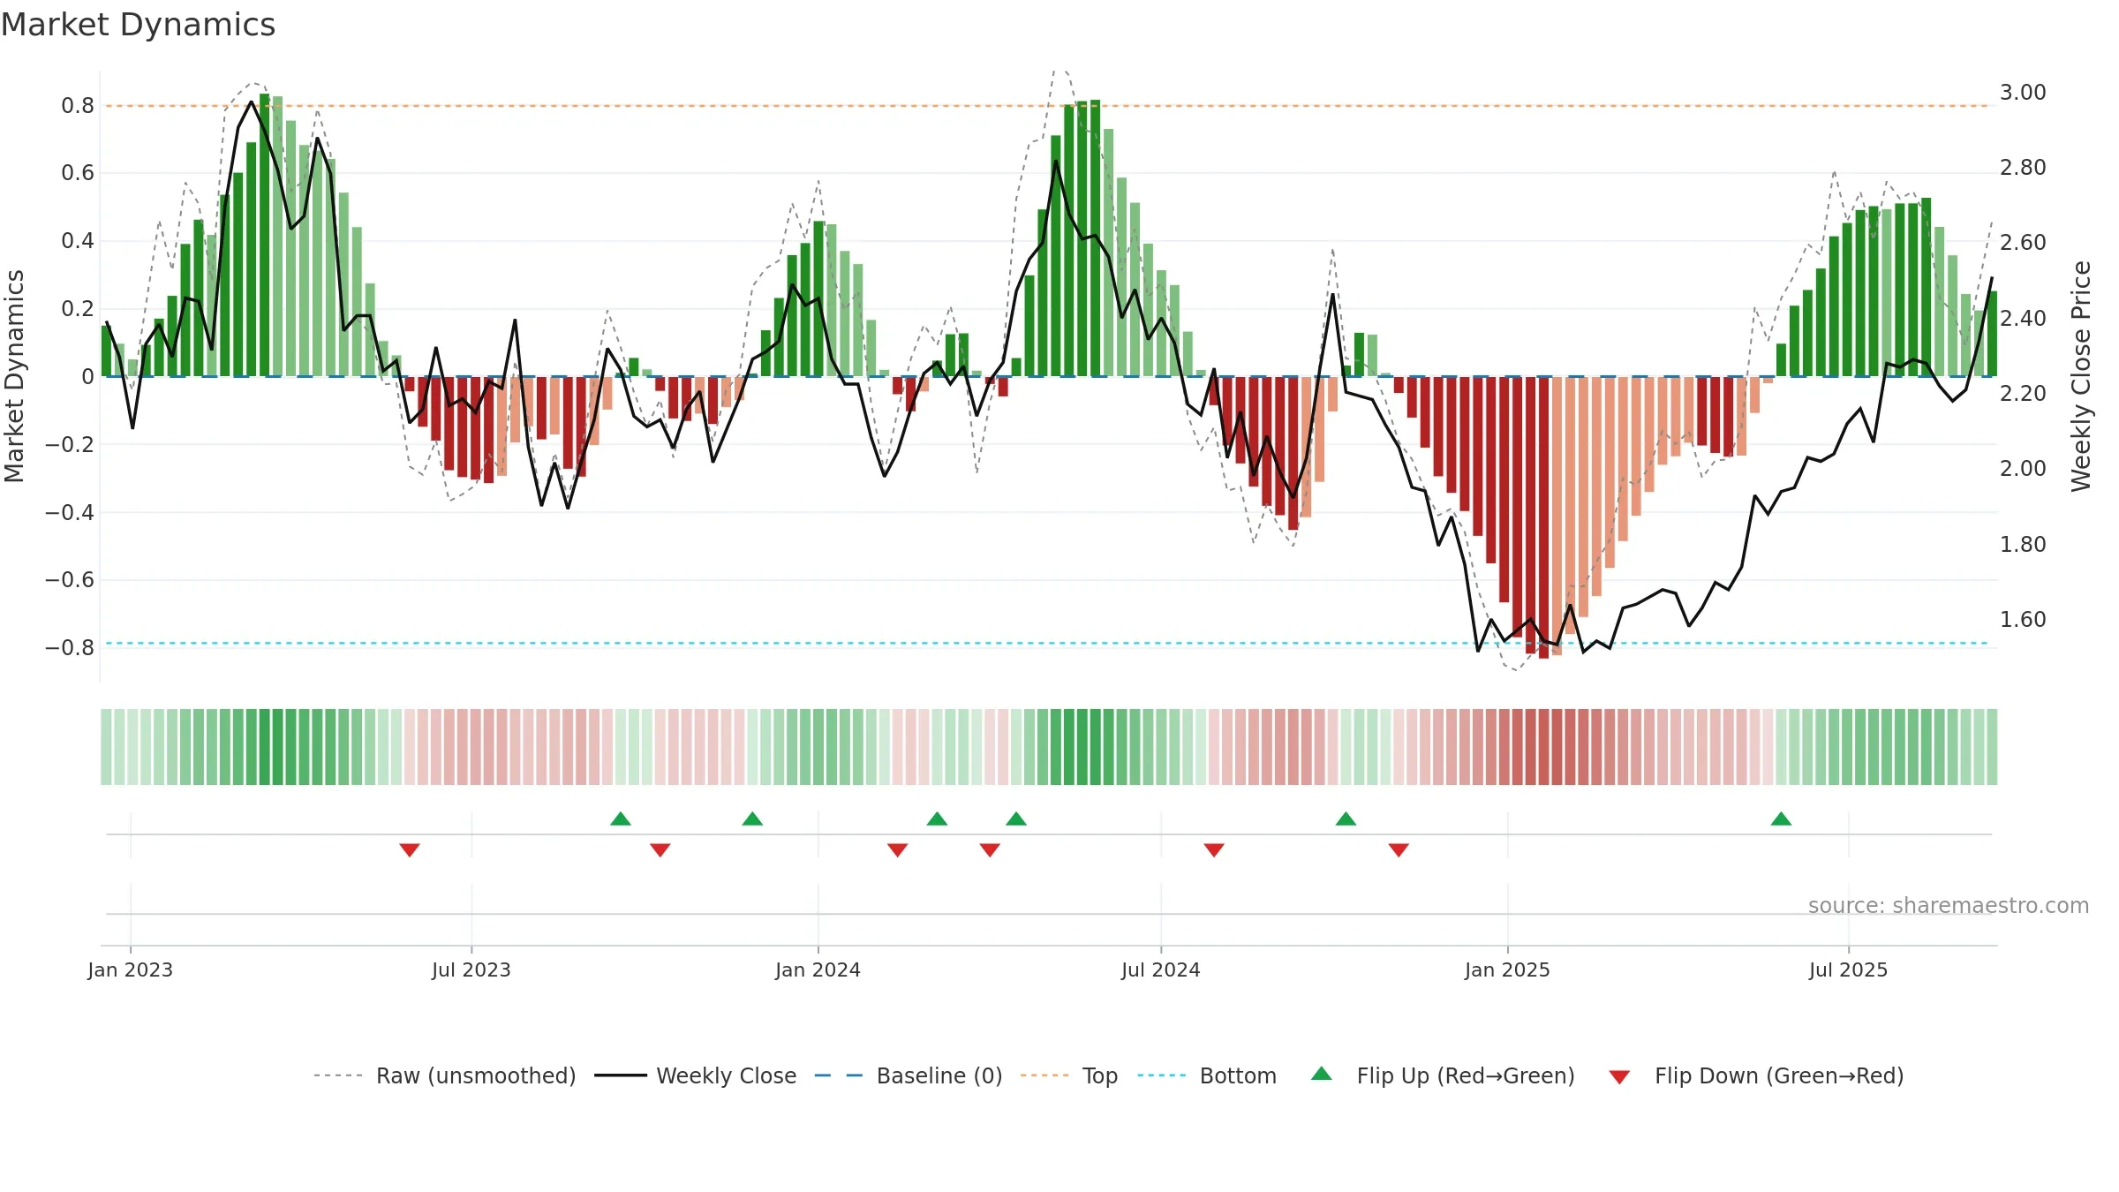Click the Jan 2024 x-axis label

tap(818, 969)
